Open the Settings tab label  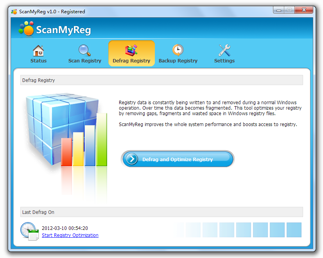click(224, 60)
